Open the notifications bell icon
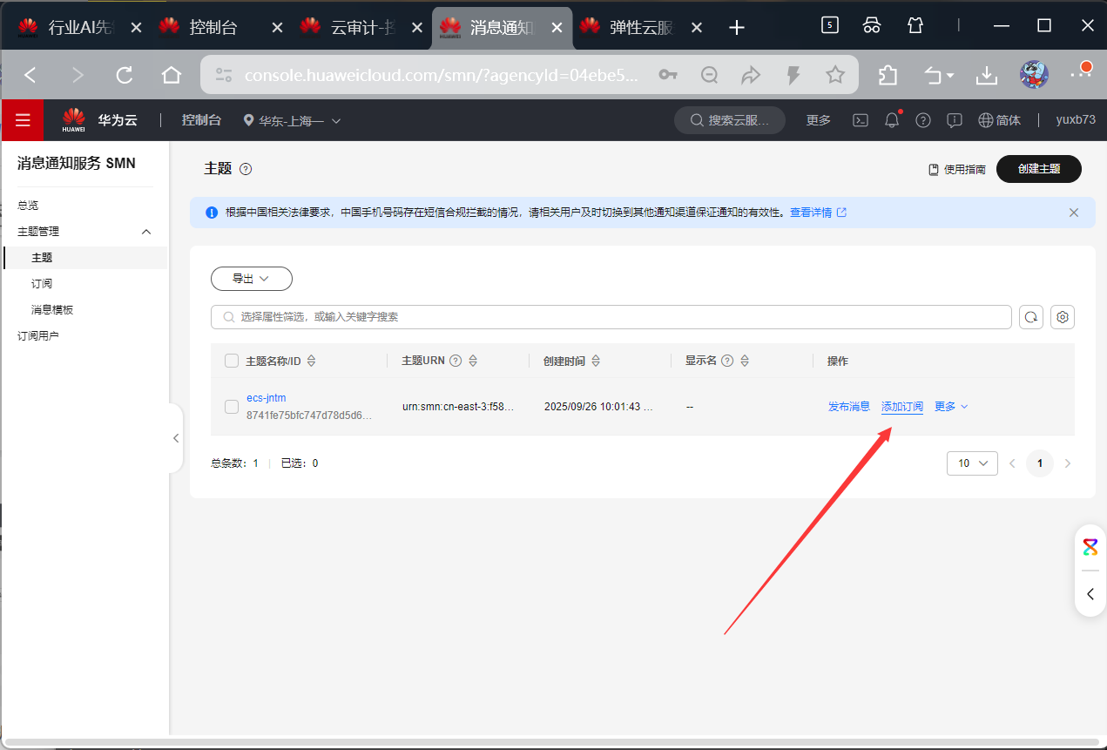This screenshot has height=750, width=1107. pos(892,120)
